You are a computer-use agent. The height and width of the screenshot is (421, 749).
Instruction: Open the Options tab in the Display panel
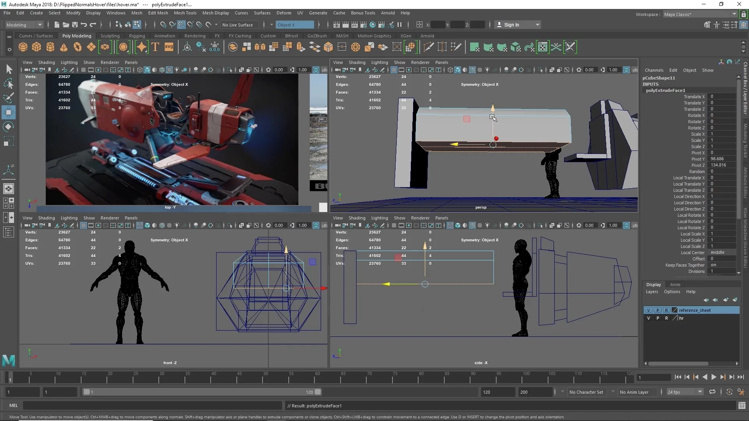672,292
